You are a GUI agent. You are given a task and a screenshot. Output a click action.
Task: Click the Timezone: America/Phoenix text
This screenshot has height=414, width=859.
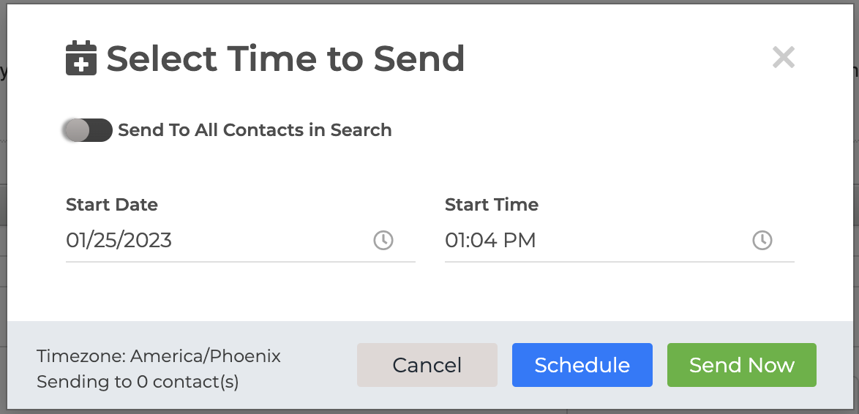[159, 356]
